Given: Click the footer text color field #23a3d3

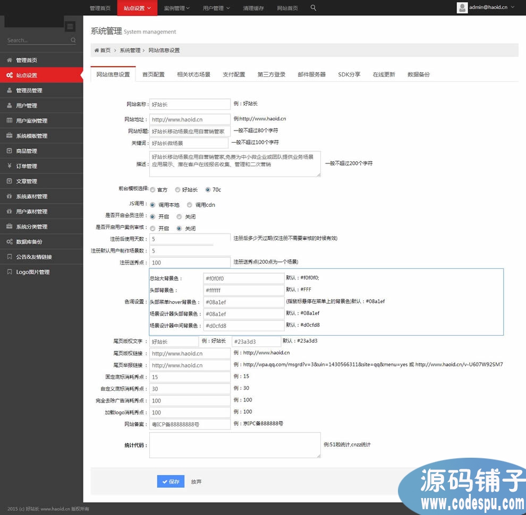Looking at the screenshot, I should point(256,342).
